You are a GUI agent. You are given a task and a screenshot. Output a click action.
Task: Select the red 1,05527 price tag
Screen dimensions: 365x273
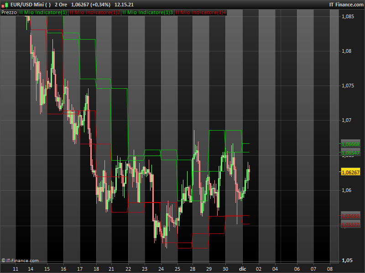(350, 225)
